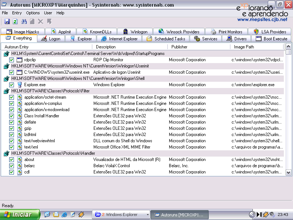Viewport: 293px width, 220px height.
Task: Click registry icon of Winlogon\Shell key
Action: 6,78
